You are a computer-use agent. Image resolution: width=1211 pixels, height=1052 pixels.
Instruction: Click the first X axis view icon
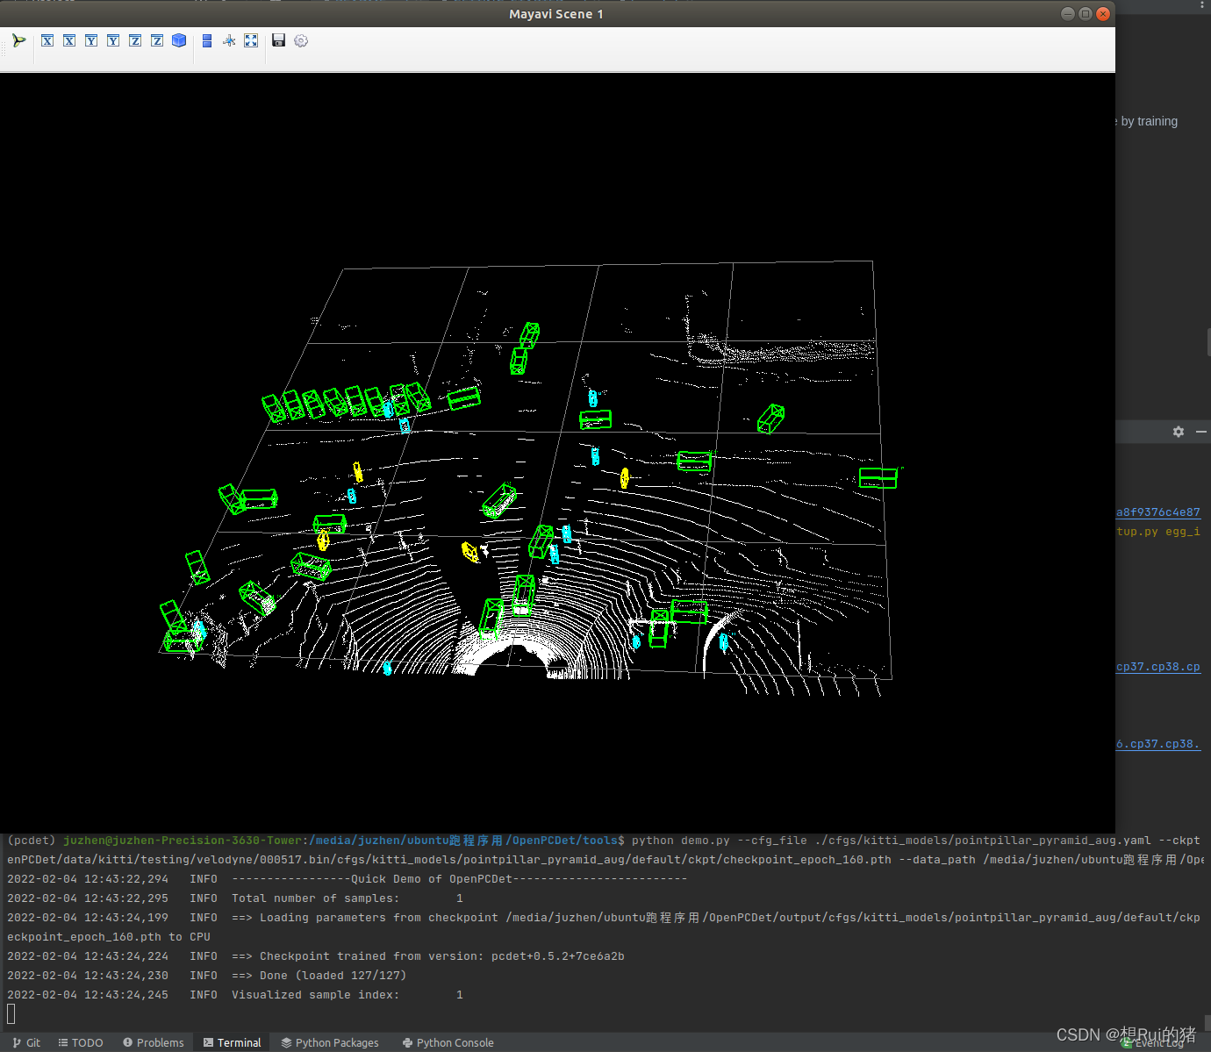(x=47, y=40)
